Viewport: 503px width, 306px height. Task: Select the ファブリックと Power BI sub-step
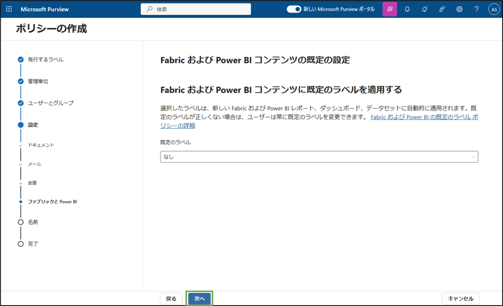52,202
